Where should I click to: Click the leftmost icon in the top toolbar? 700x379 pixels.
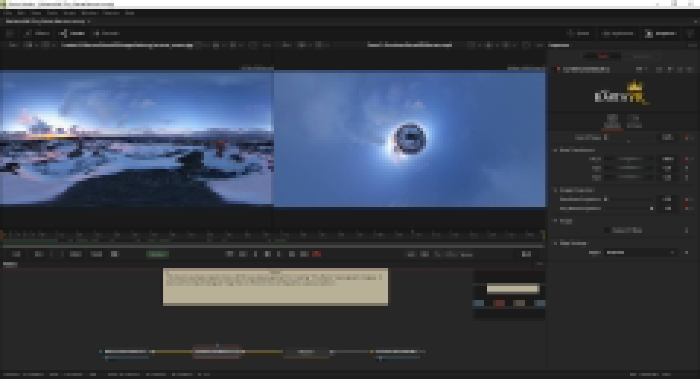[x=10, y=34]
